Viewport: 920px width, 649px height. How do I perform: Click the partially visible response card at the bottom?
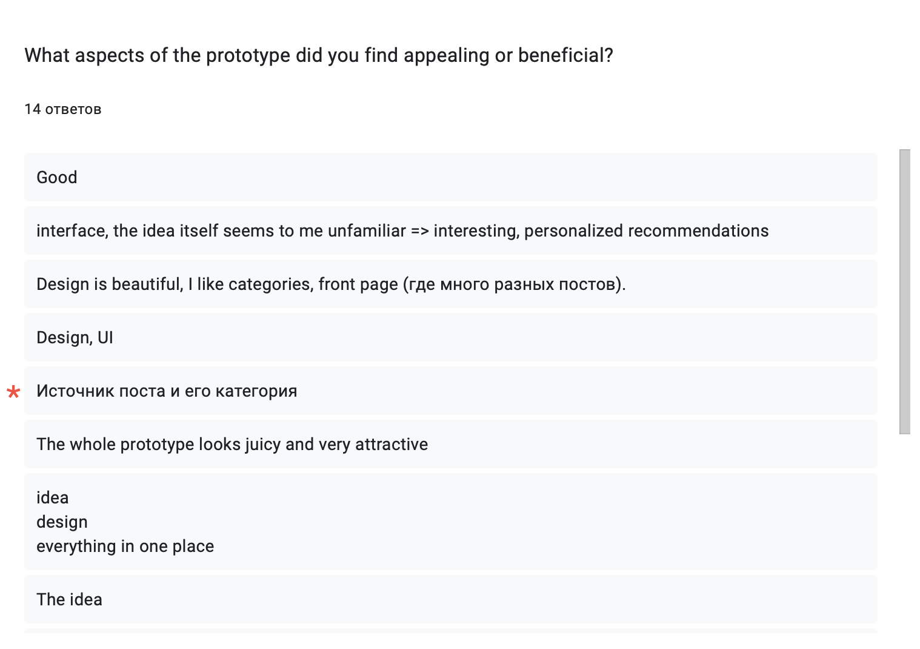click(450, 631)
